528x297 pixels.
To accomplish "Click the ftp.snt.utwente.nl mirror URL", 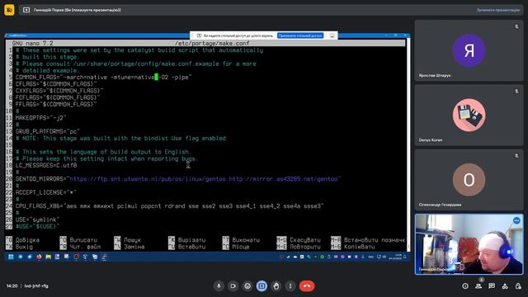I will pyautogui.click(x=148, y=179).
